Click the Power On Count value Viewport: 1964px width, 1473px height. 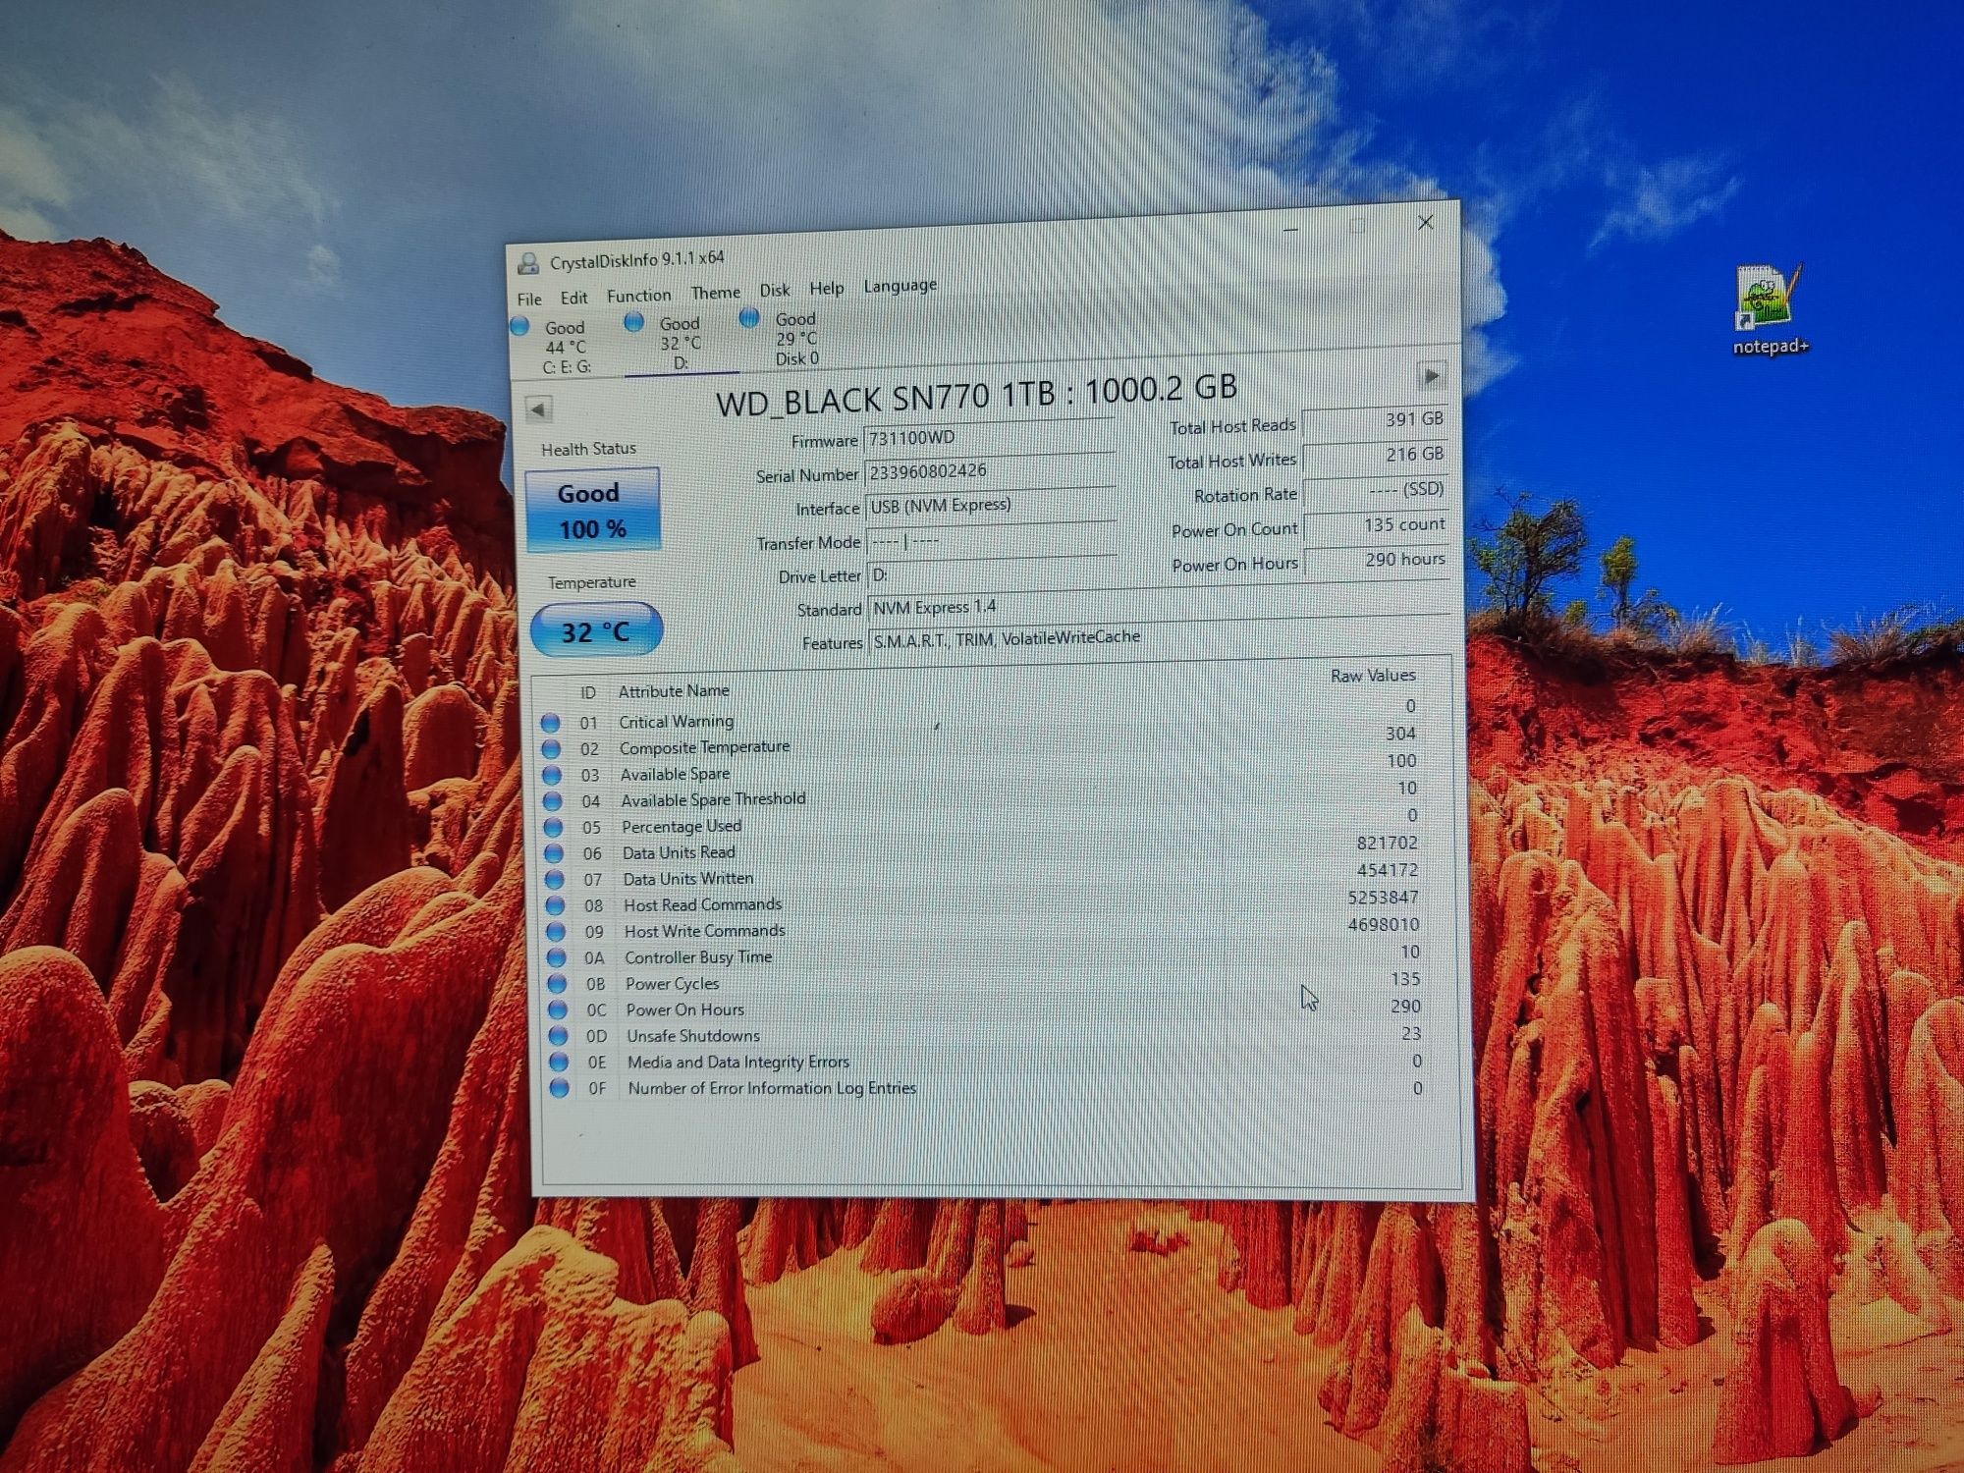[x=1376, y=525]
